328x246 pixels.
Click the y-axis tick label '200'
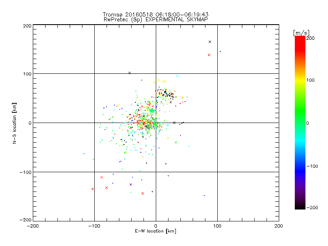27,26
